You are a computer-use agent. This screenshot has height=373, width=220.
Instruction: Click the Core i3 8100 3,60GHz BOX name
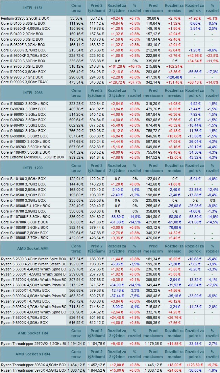pos(23,23)
